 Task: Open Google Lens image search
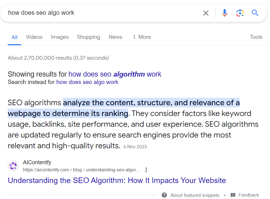click(240, 13)
